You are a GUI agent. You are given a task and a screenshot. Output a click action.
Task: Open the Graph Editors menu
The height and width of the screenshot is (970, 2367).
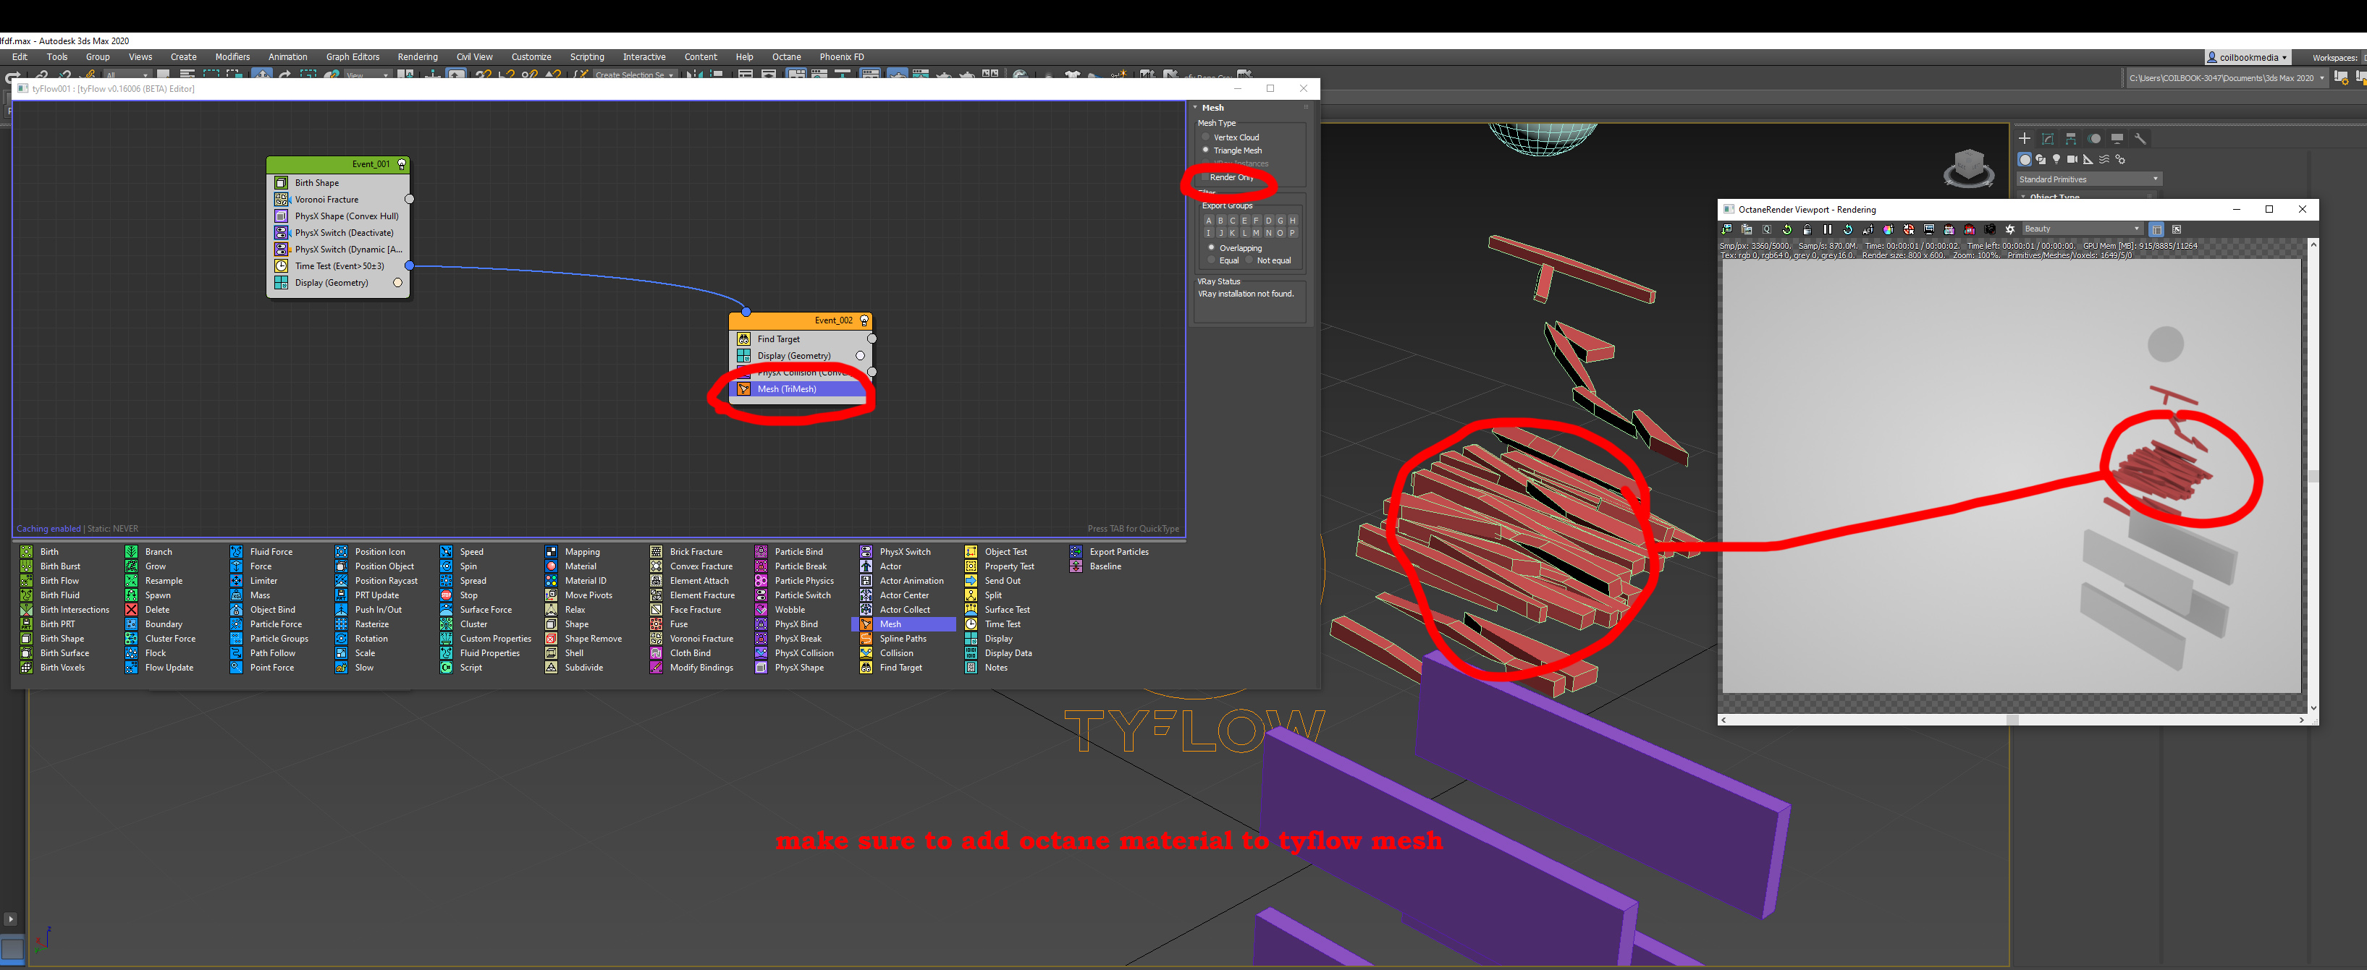tap(352, 57)
